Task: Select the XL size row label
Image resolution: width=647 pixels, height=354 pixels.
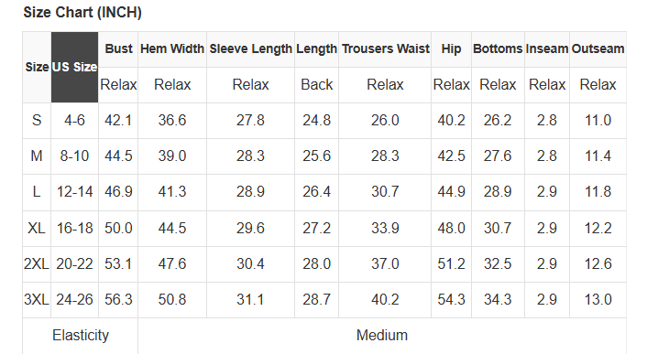Action: [x=37, y=228]
